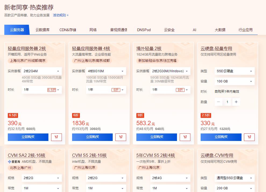Open the 云硬盘-CVM专用 product title
This screenshot has height=192, width=266.
point(217,155)
